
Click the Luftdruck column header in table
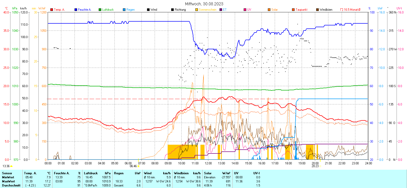91,173
